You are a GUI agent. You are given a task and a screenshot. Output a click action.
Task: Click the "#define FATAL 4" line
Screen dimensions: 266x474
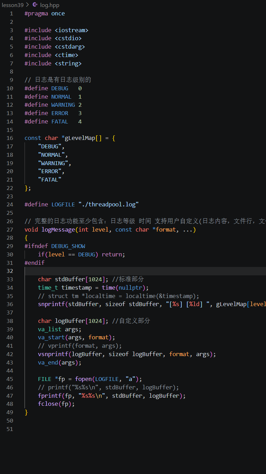tap(53, 122)
